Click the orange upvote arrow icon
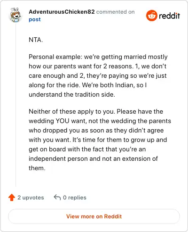Image resolution: width=188 pixels, height=232 pixels. click(x=12, y=198)
